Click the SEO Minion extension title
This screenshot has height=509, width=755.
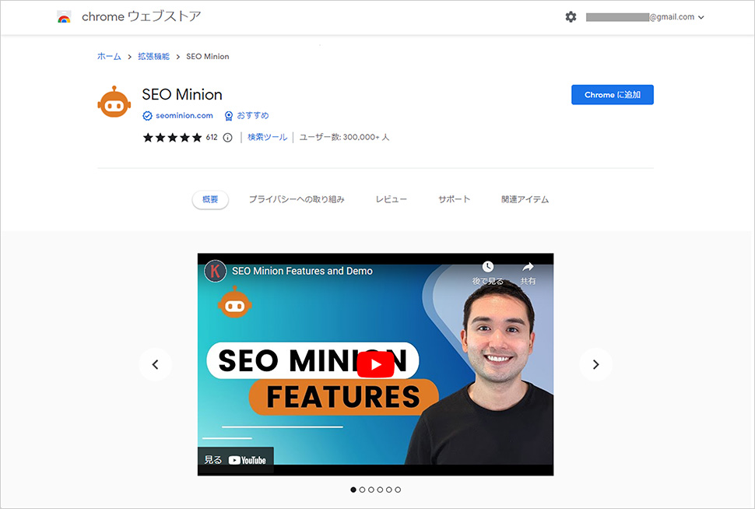point(182,94)
